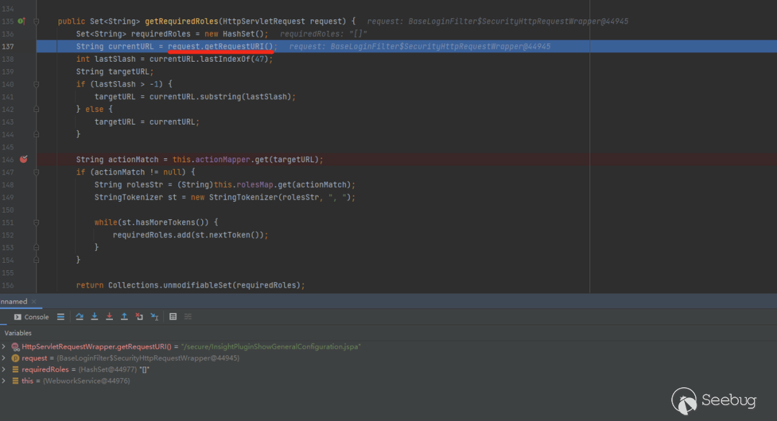Click Step Over in debugger toolbar
This screenshot has width=777, height=421.
coord(79,317)
